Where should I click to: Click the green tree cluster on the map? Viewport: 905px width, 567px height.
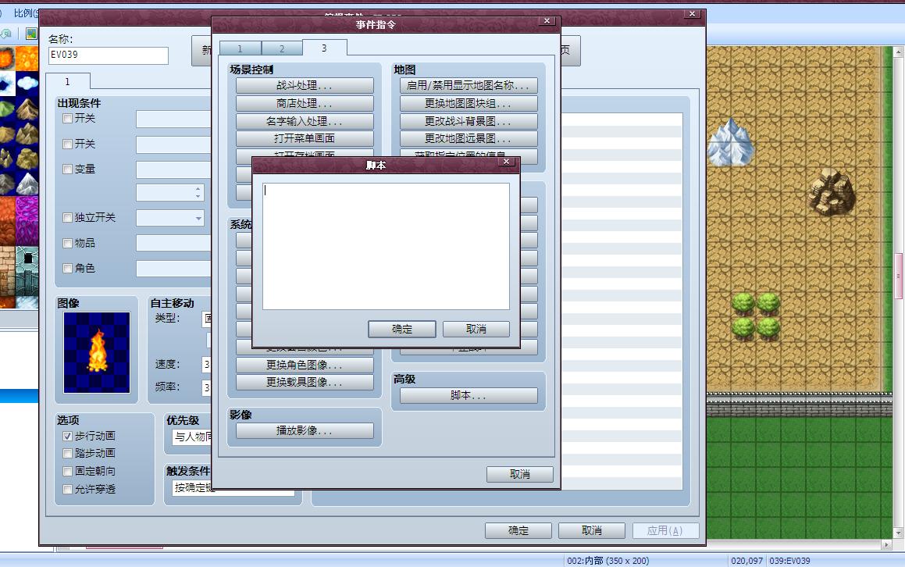point(756,316)
